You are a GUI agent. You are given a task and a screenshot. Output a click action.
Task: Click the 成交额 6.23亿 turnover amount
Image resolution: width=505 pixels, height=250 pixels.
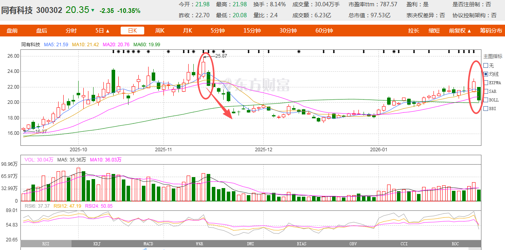(x=312, y=15)
